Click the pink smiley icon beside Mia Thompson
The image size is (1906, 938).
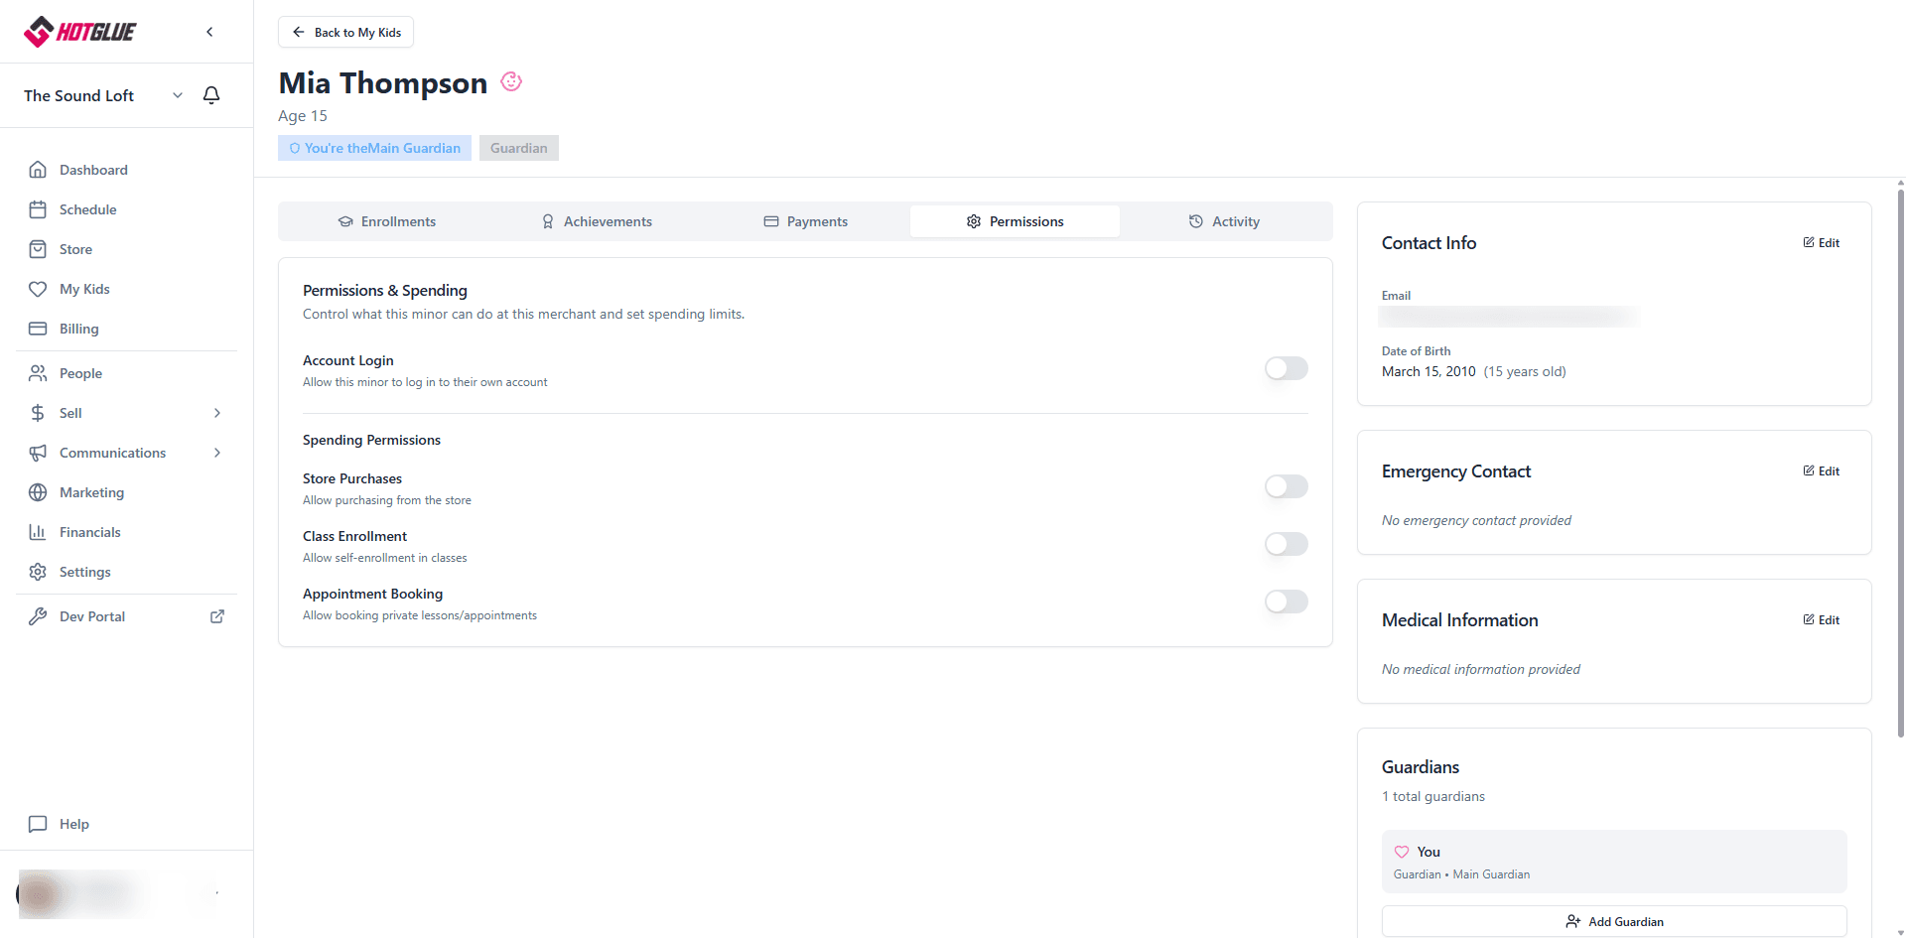(511, 81)
